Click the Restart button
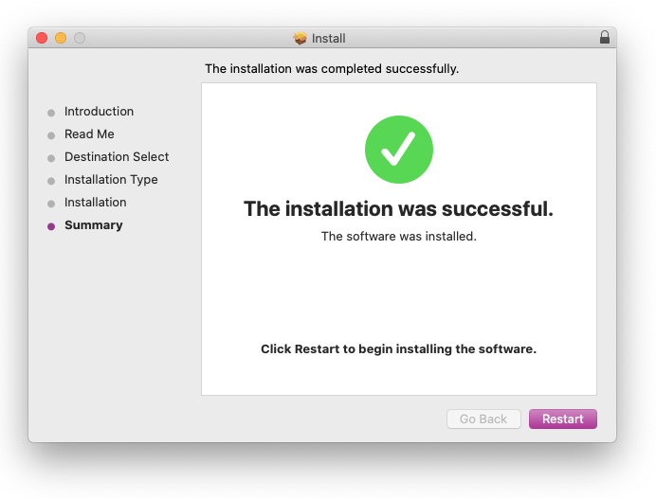 [562, 419]
